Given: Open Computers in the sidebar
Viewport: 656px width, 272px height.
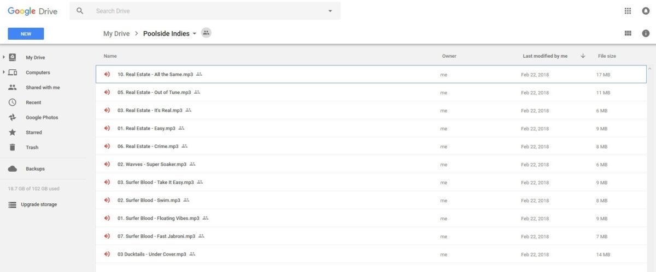Looking at the screenshot, I should 38,72.
